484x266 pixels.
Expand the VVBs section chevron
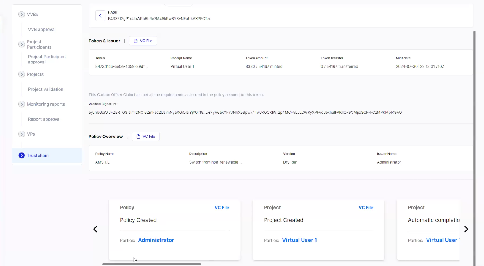[x=22, y=15]
